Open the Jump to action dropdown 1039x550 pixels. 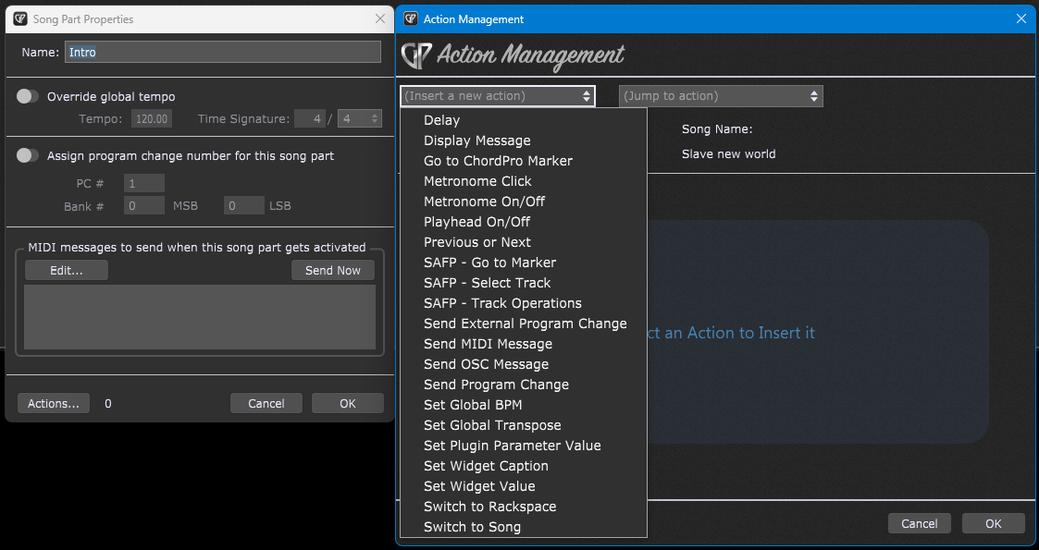click(x=721, y=95)
